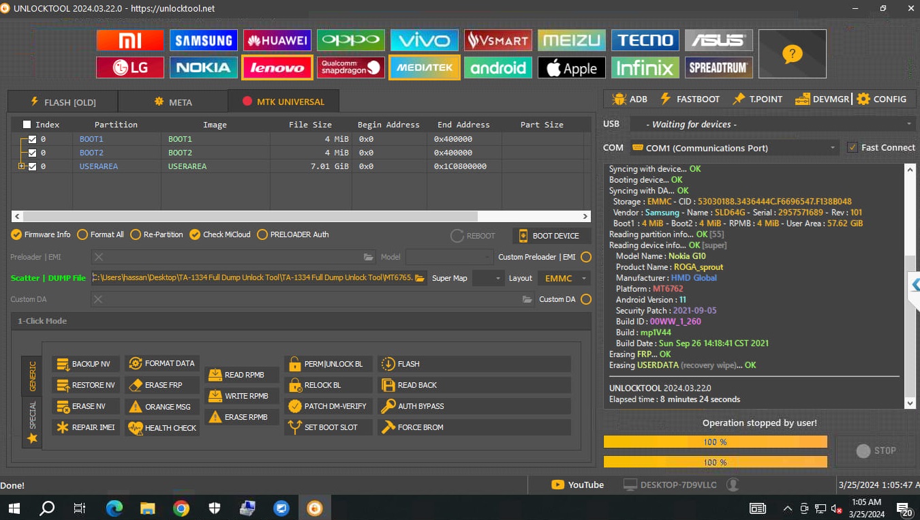Click the lower 100% progress bar
The image size is (920, 520).
[x=715, y=462]
